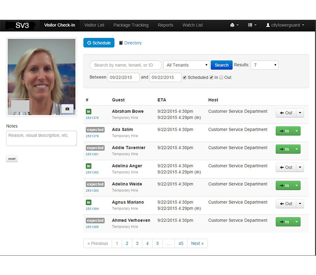Expand the dropdown arrow beside Adelina Weide's In button
316x275 pixels.
tap(297, 185)
